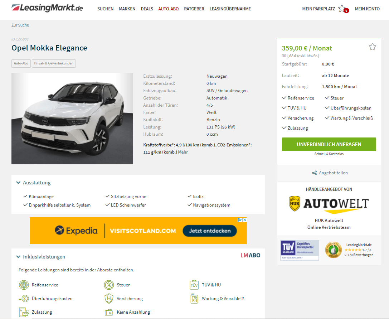Click the Unverbindlich Anfragen button
The height and width of the screenshot is (319, 389).
click(329, 144)
